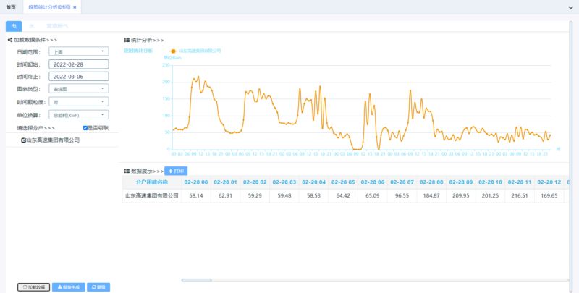
Task: Toggle the 是否级联 checkbox
Action: 85,127
